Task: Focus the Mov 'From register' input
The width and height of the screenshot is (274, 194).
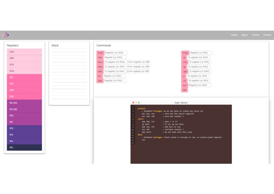Action: click(138, 62)
